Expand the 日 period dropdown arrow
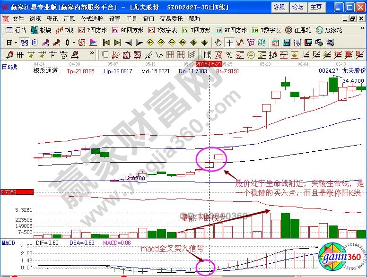The height and width of the screenshot is (277, 367). [x=16, y=43]
